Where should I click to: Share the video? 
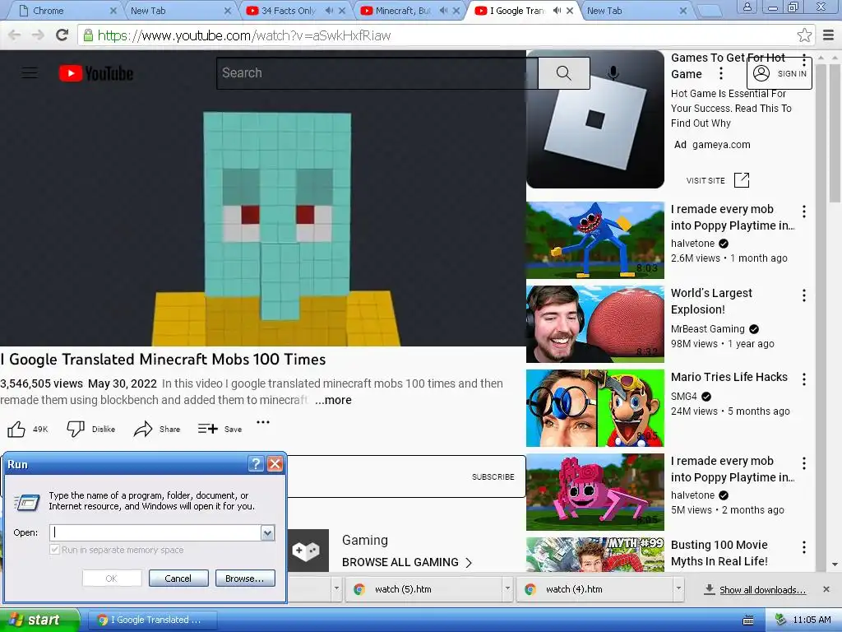click(x=143, y=429)
